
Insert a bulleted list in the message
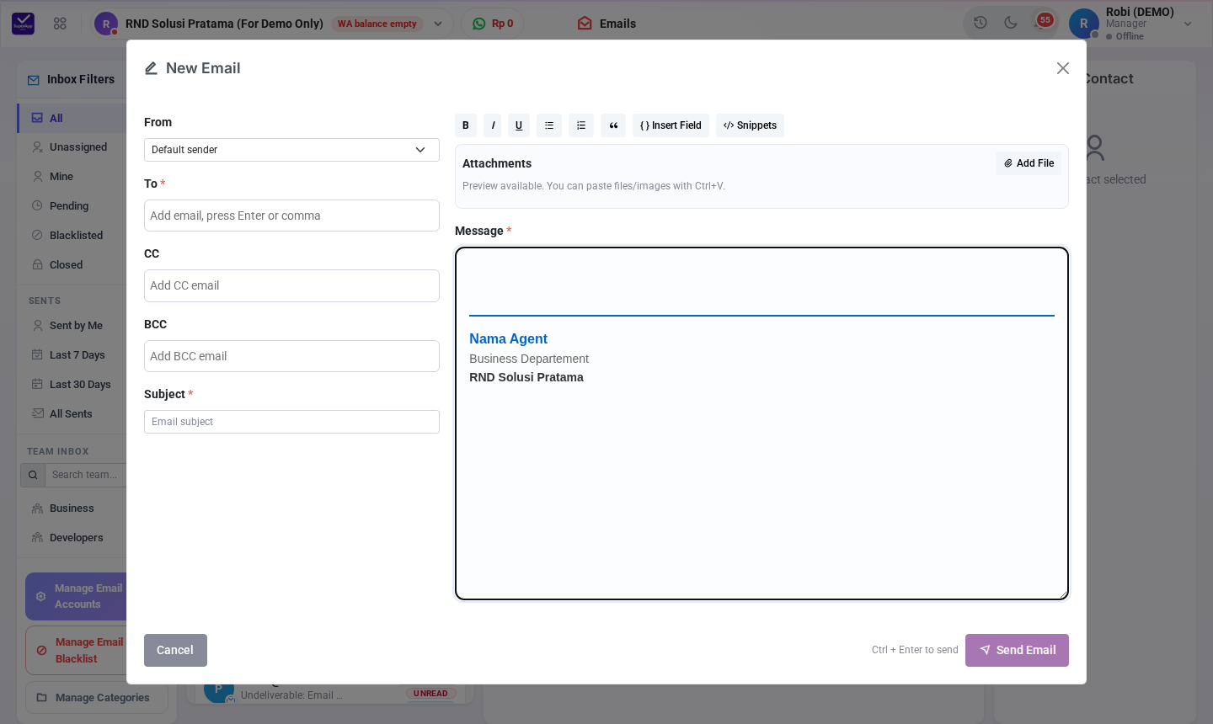[x=549, y=125]
